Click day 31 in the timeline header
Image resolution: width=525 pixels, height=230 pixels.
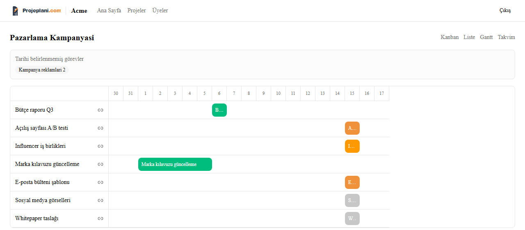tap(131, 94)
